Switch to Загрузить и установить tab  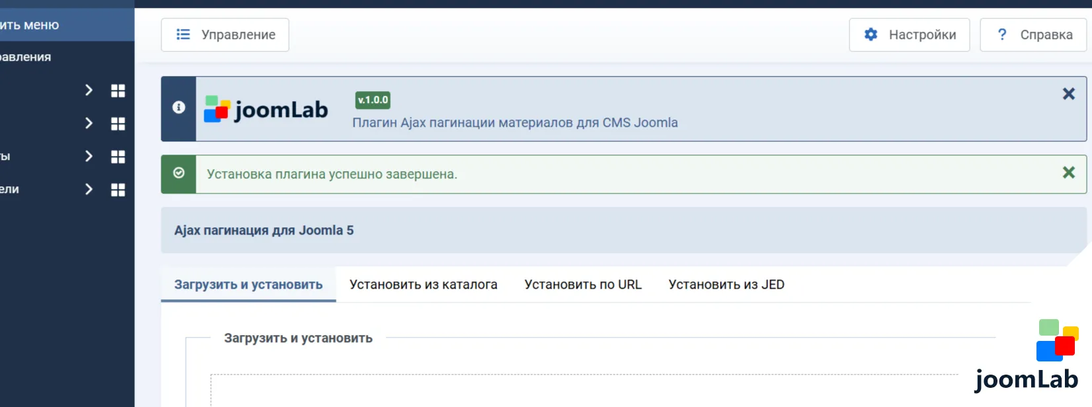click(x=249, y=285)
